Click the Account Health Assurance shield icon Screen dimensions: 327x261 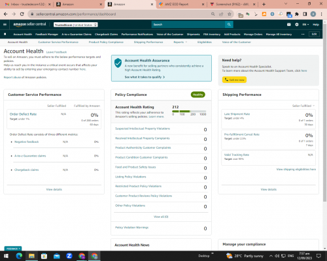point(118,63)
